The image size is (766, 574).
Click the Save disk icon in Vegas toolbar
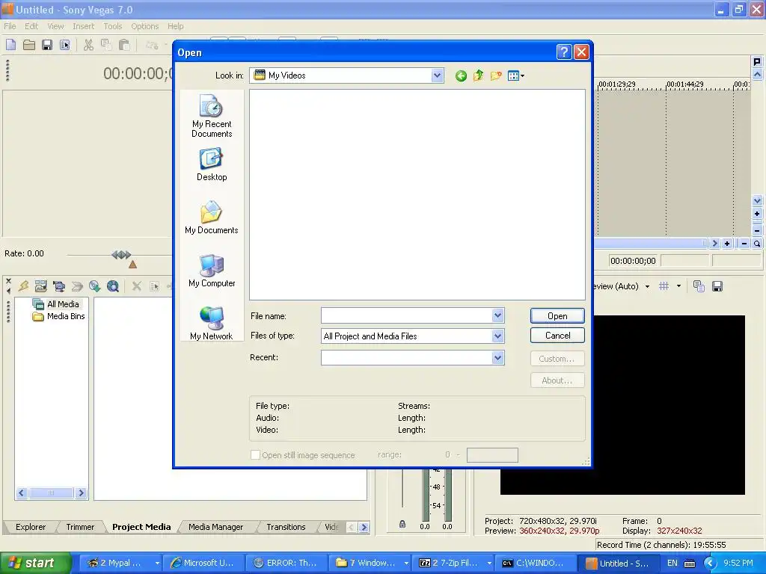[47, 46]
